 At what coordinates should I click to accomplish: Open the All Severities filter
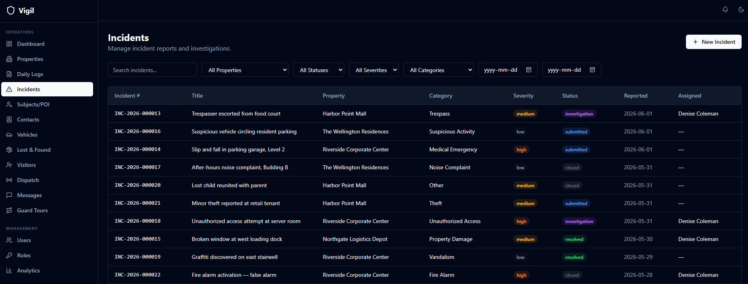click(374, 70)
